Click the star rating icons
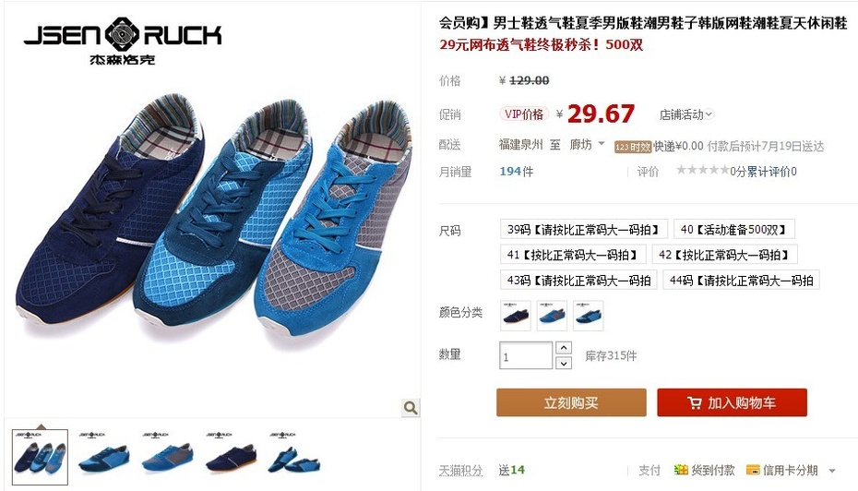858x491 pixels. point(703,170)
